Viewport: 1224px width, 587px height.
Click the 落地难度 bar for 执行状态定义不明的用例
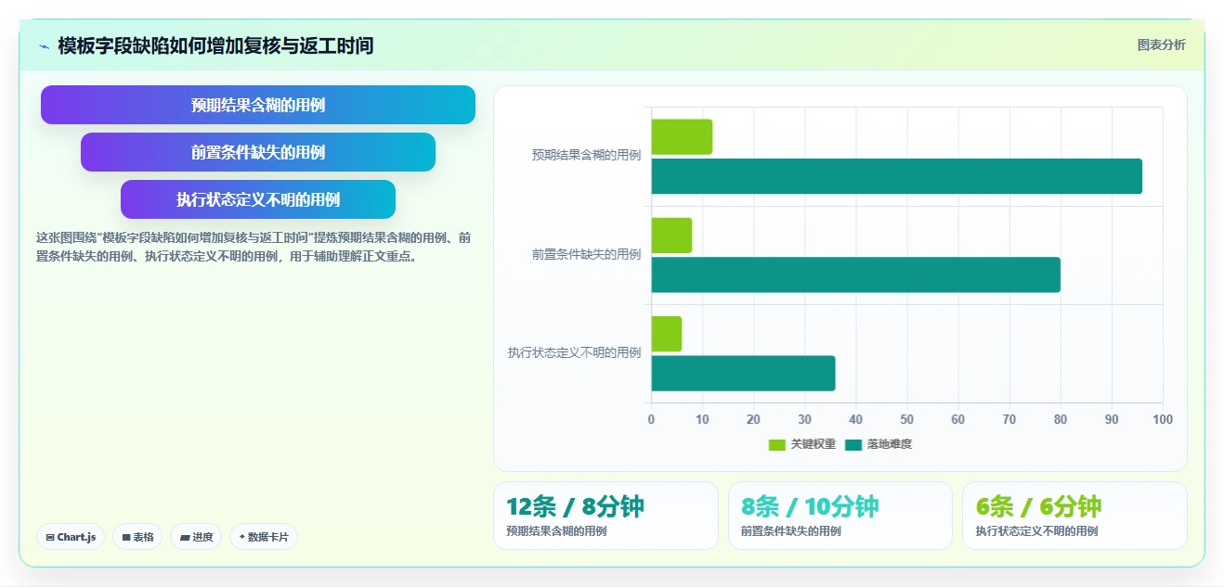pyautogui.click(x=743, y=374)
